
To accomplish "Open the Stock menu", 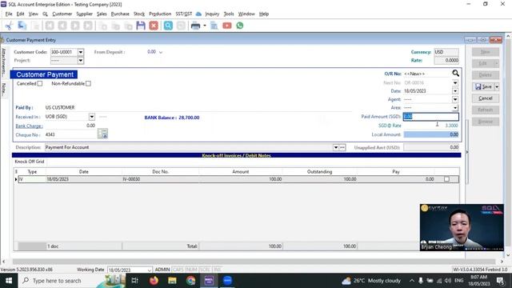I will coord(139,14).
